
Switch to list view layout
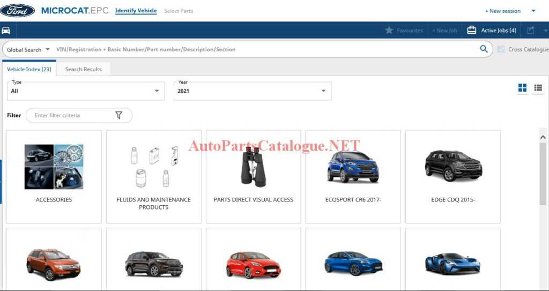pyautogui.click(x=538, y=88)
